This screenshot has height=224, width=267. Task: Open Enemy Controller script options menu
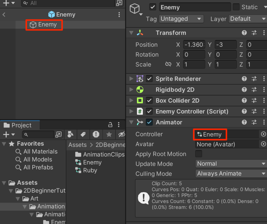(264, 112)
